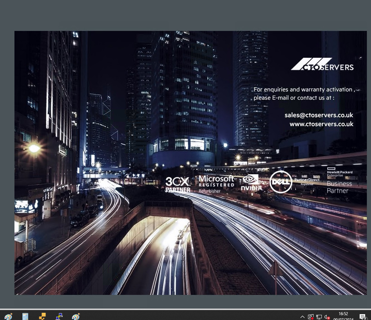Click the NVIDIA logo
Viewport: 371px width, 320px height.
(x=251, y=183)
